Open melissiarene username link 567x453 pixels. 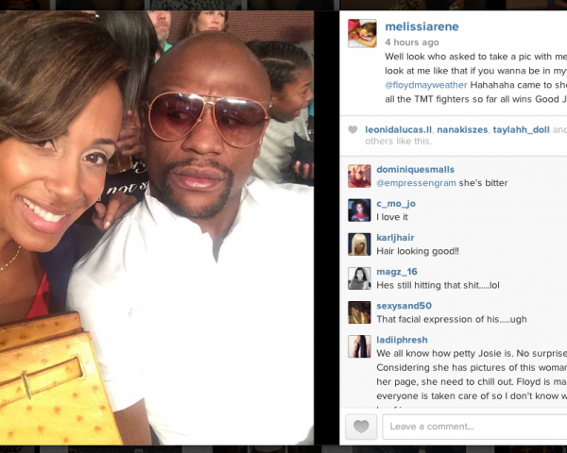(x=421, y=26)
